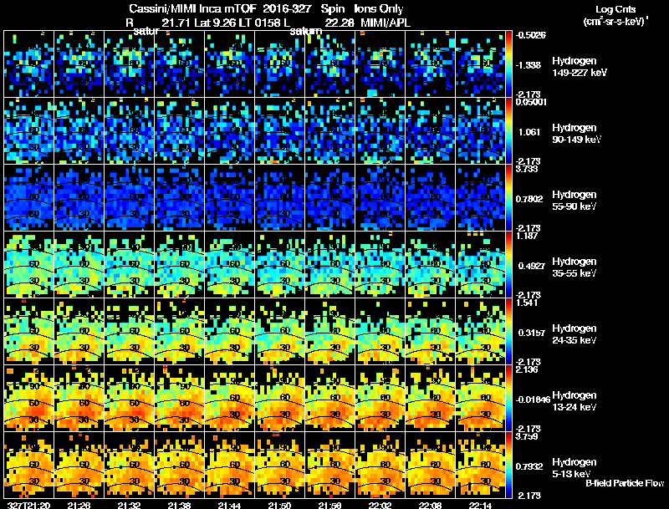Select the Hydrogen 149-227 keV row label
Image resolution: width=669 pixels, height=509 pixels.
[579, 67]
